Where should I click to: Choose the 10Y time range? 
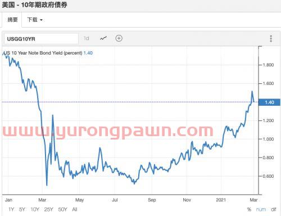(x=35, y=209)
